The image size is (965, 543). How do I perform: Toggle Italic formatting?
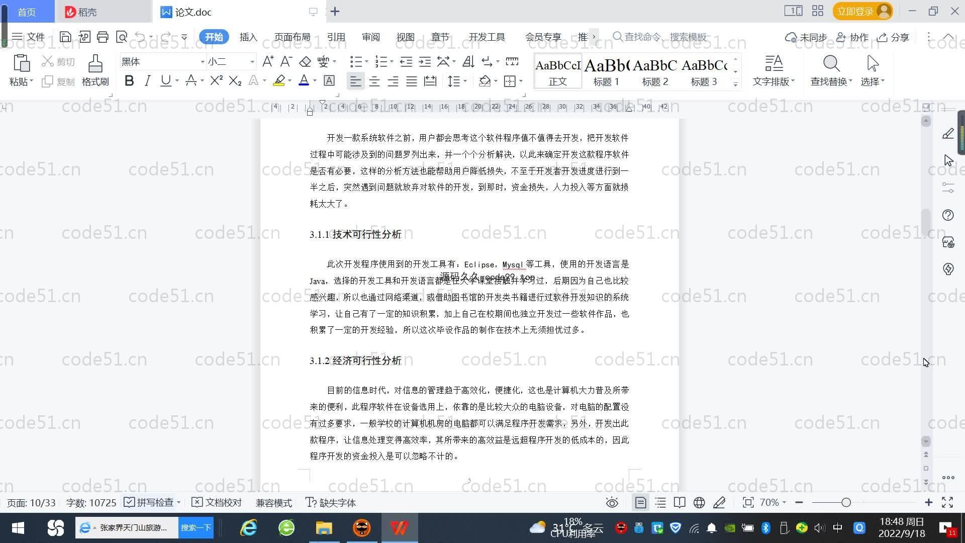pos(147,80)
